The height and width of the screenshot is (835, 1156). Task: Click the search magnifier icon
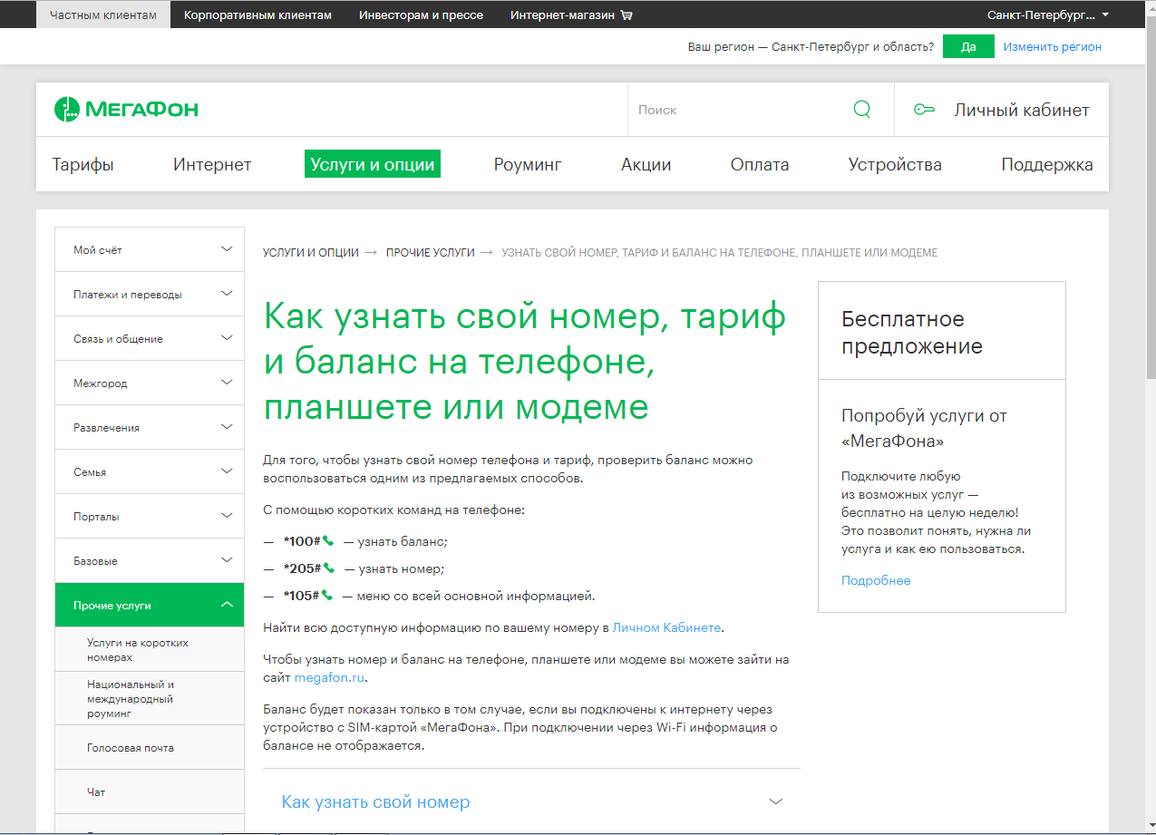tap(861, 110)
